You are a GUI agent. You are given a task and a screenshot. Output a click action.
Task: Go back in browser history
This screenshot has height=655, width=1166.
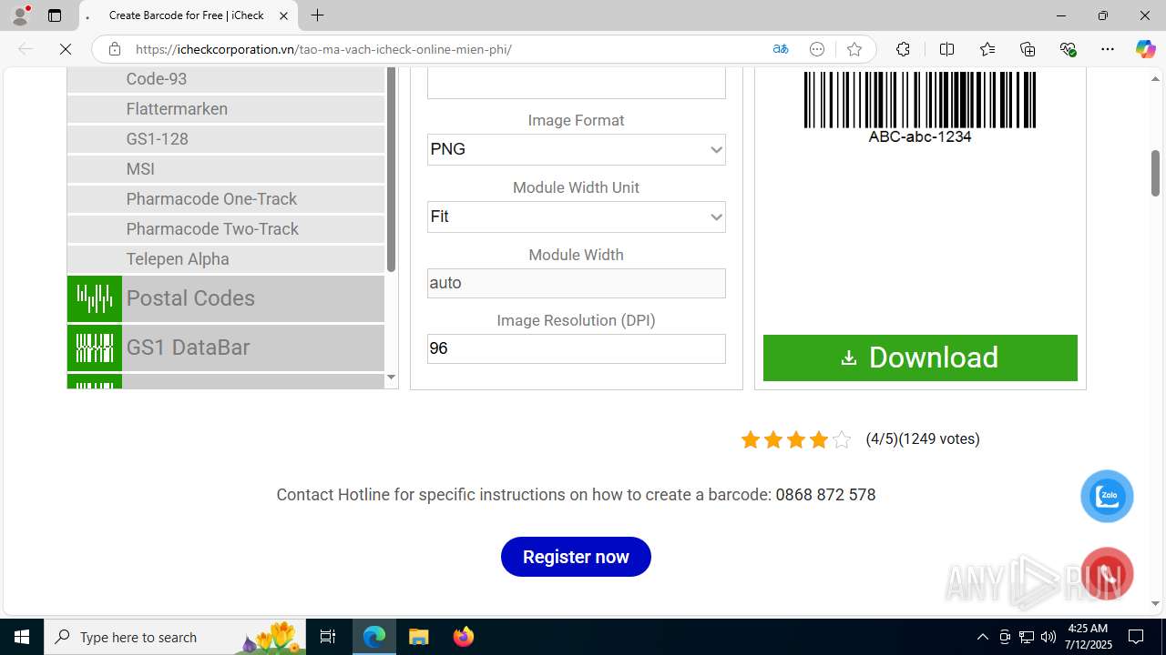point(26,49)
